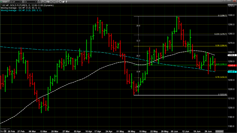This screenshot has width=237, height=133.
Task: Share chart via Facebook icon
Action: [x=66, y=2]
